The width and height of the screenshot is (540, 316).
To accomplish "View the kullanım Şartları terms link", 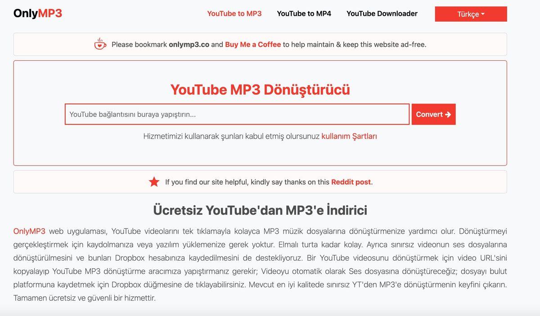I will coord(350,136).
